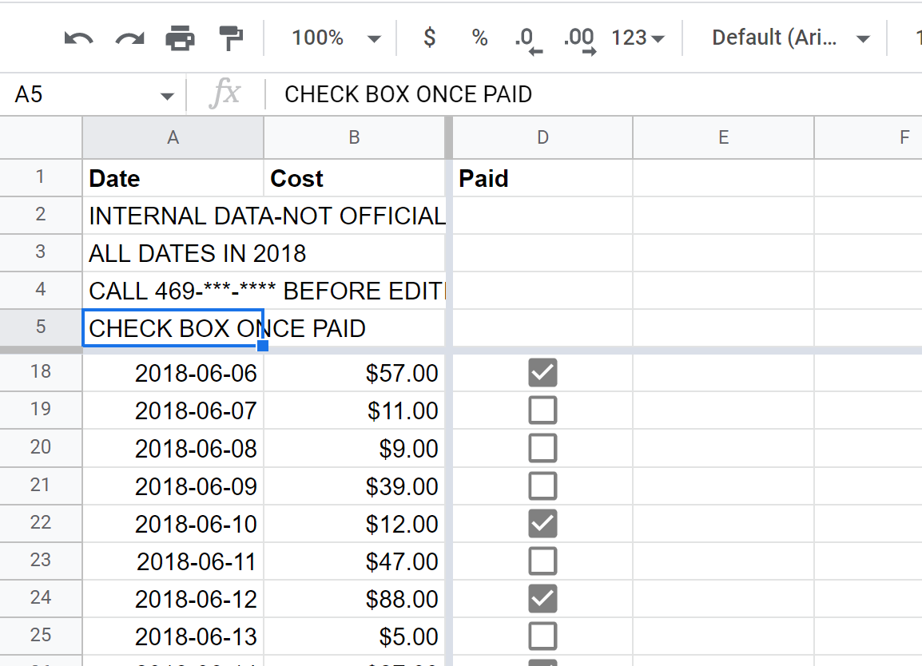The width and height of the screenshot is (922, 666).
Task: Open the 123 number format dropdown
Action: [x=637, y=37]
